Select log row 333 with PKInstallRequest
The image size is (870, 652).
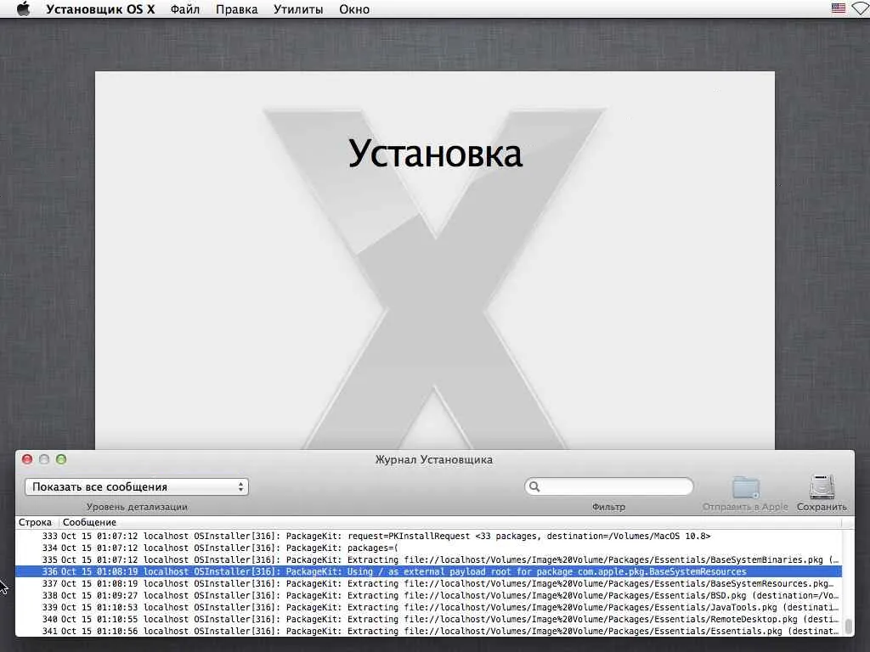pos(428,537)
